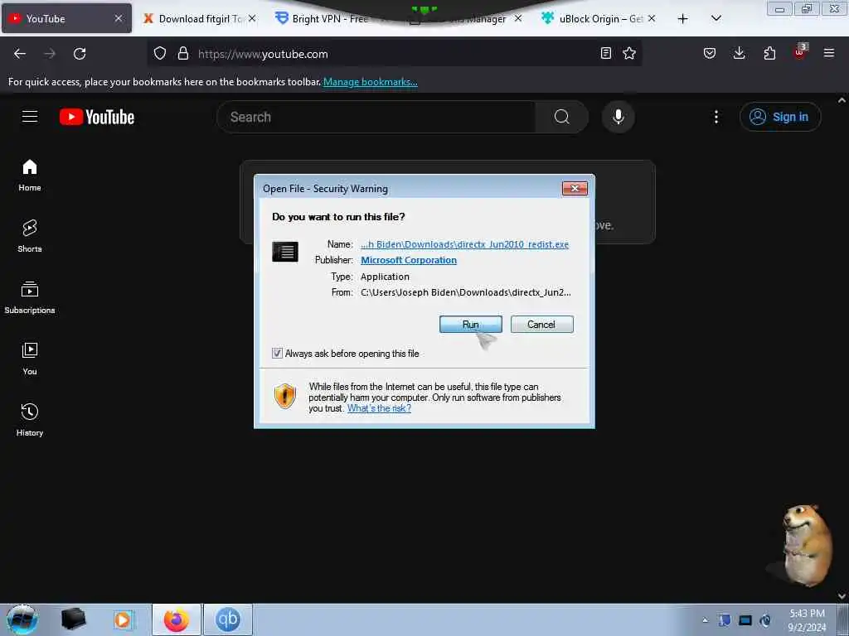Open Shorts in YouTube sidebar

click(x=30, y=236)
